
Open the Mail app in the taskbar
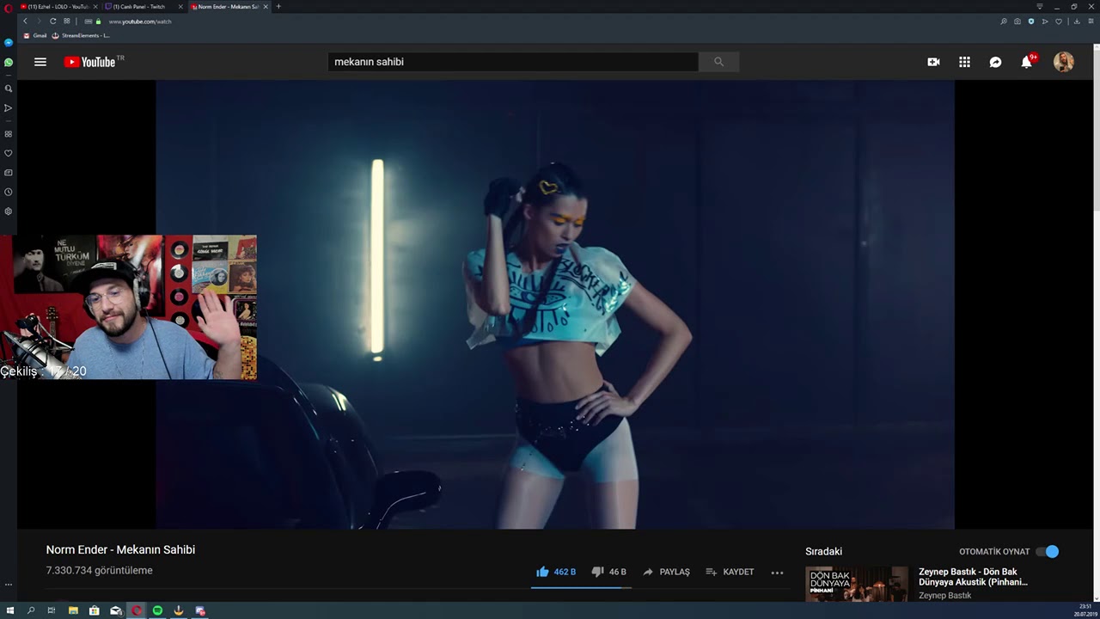tap(115, 610)
